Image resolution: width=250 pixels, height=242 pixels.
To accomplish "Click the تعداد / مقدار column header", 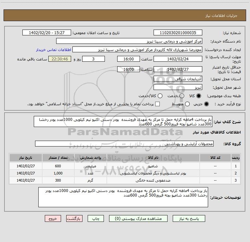I will point(58,158).
